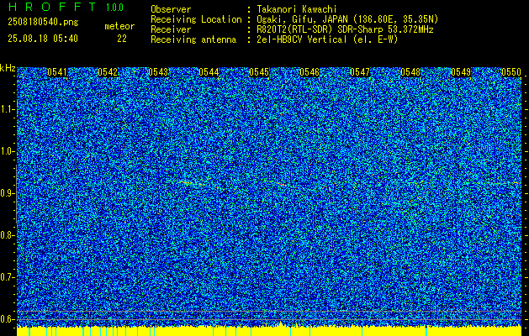Click the observer name Takanori Kawachi
This screenshot has width=529, height=336.
click(297, 9)
